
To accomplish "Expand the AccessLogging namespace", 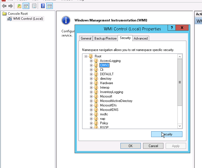I will (91, 61).
